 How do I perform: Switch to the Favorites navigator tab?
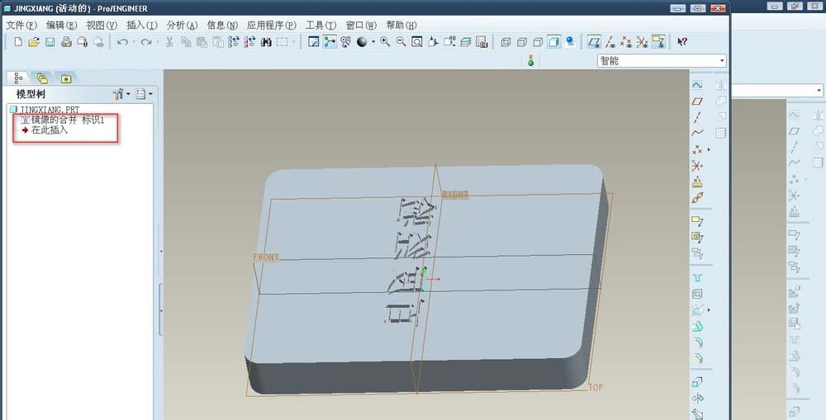pos(66,78)
